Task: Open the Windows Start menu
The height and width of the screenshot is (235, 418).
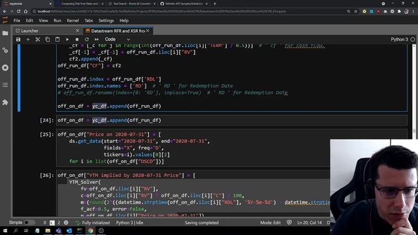Action: click(5, 230)
